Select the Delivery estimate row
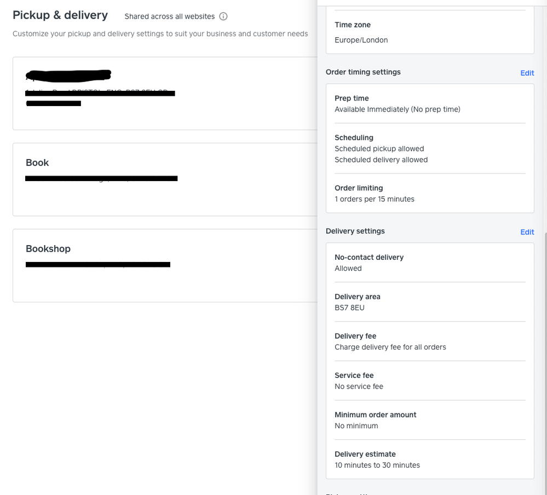Viewport: 547px width, 495px height. (429, 459)
